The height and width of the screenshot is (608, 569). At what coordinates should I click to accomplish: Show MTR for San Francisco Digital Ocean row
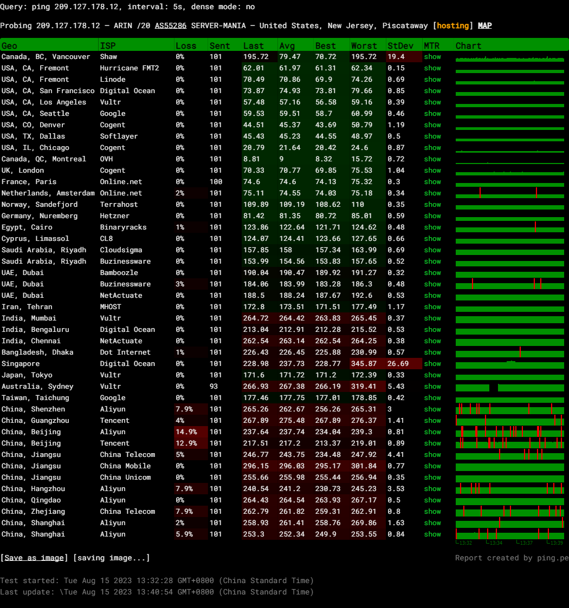(432, 91)
